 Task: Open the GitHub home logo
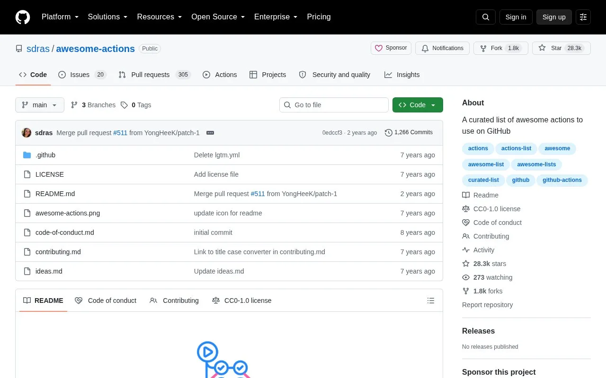[23, 17]
